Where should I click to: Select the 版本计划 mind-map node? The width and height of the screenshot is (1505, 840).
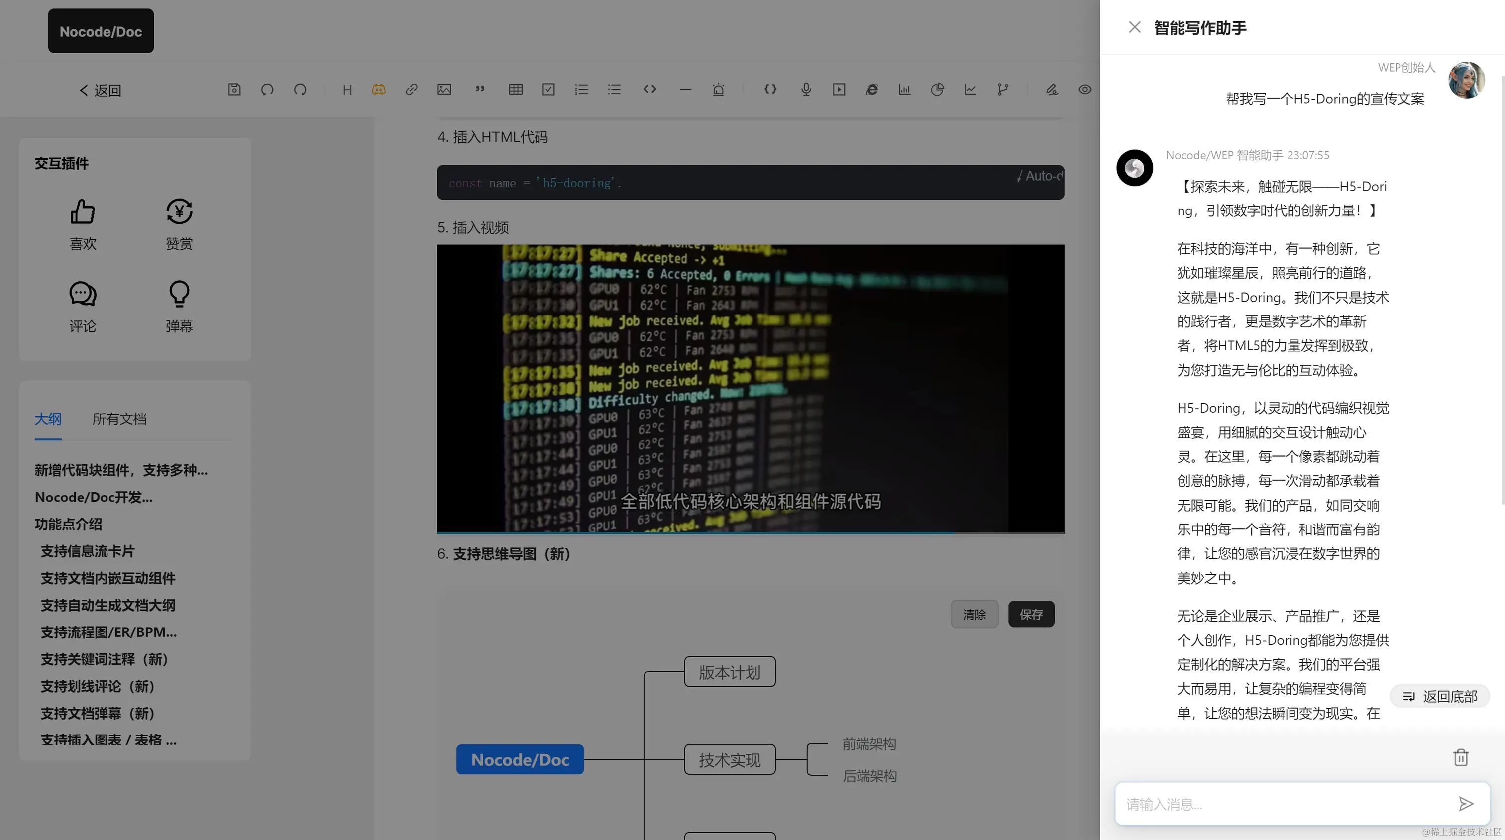point(729,672)
